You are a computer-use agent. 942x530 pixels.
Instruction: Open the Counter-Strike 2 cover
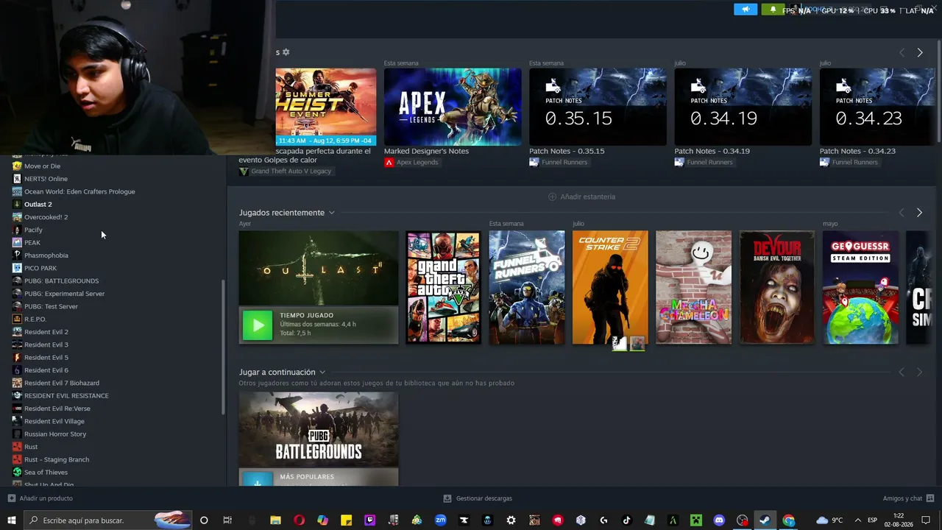[x=610, y=287]
